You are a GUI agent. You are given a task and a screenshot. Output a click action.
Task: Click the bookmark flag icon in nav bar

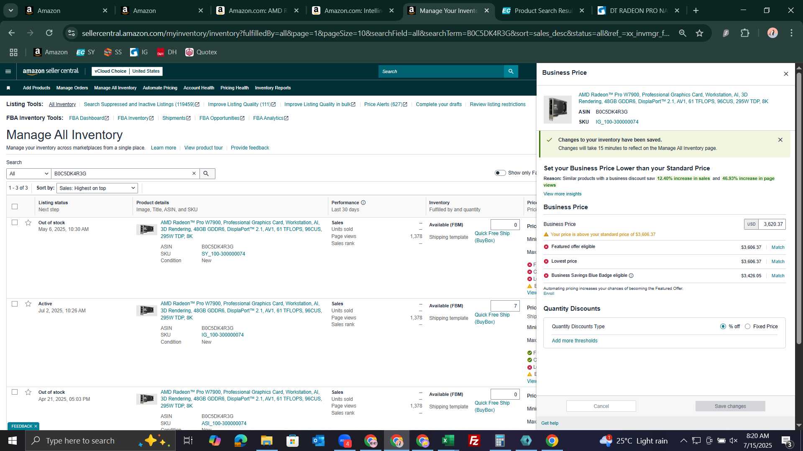[8, 88]
